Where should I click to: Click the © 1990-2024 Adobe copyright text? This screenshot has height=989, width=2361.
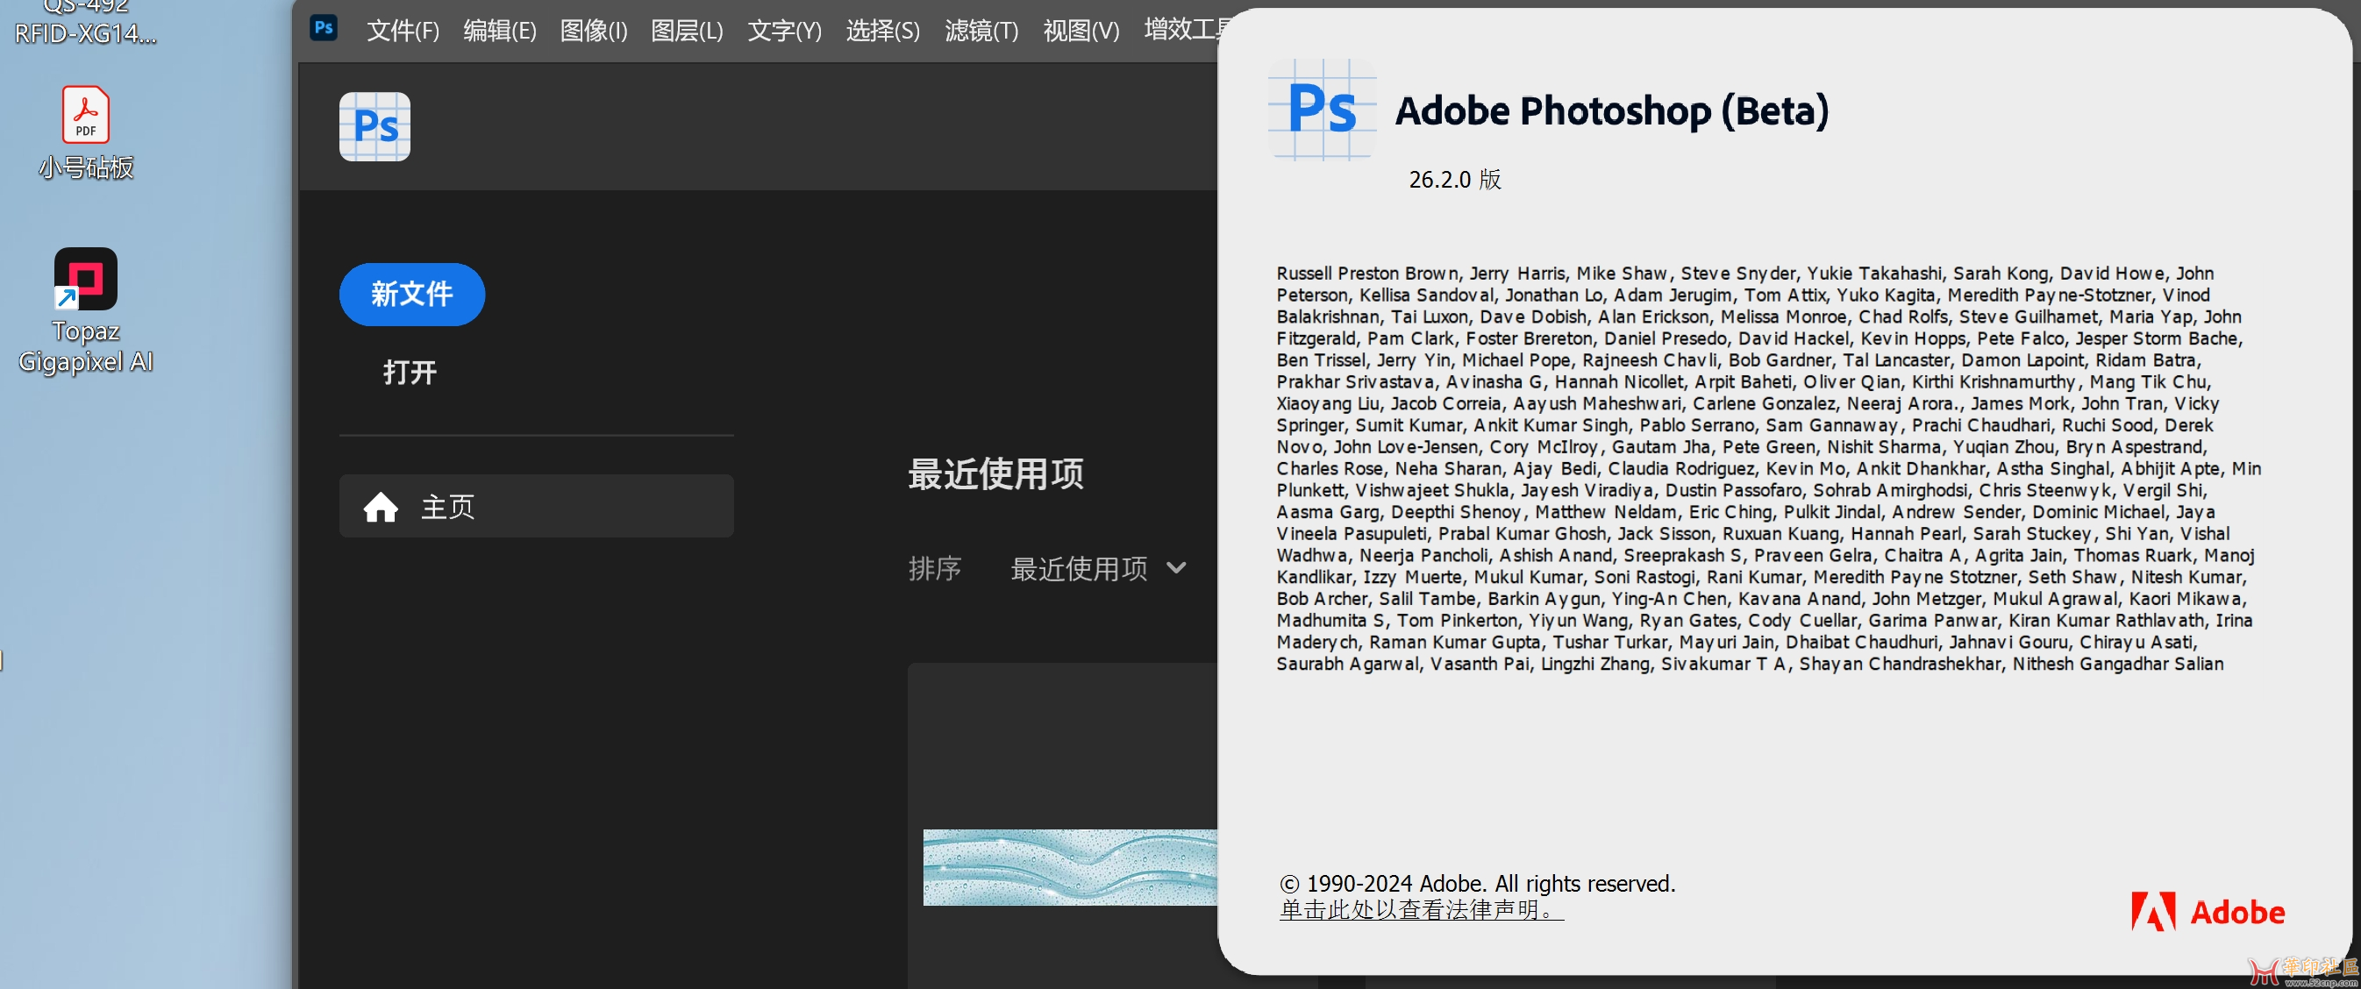1477,883
